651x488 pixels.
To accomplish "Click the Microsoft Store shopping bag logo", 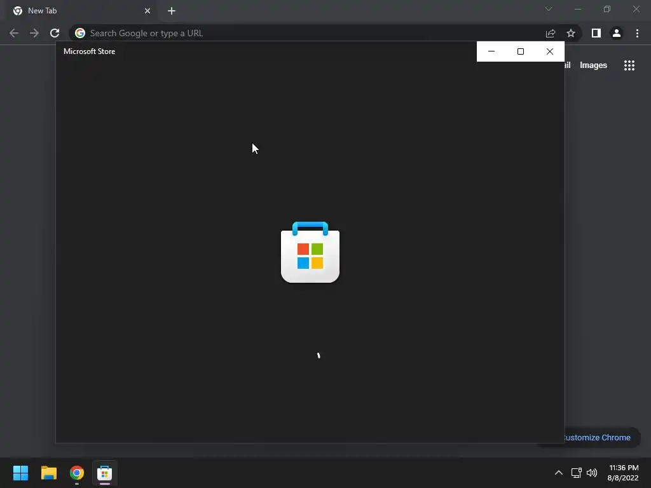I will click(310, 252).
